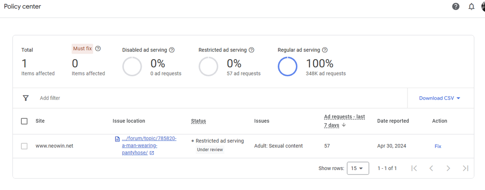Click the Issues column header
The image size is (485, 190).
[261, 121]
